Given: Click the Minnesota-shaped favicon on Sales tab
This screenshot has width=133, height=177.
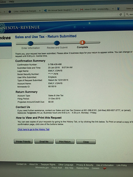Looking at the screenshot, I should click(x=118, y=9).
